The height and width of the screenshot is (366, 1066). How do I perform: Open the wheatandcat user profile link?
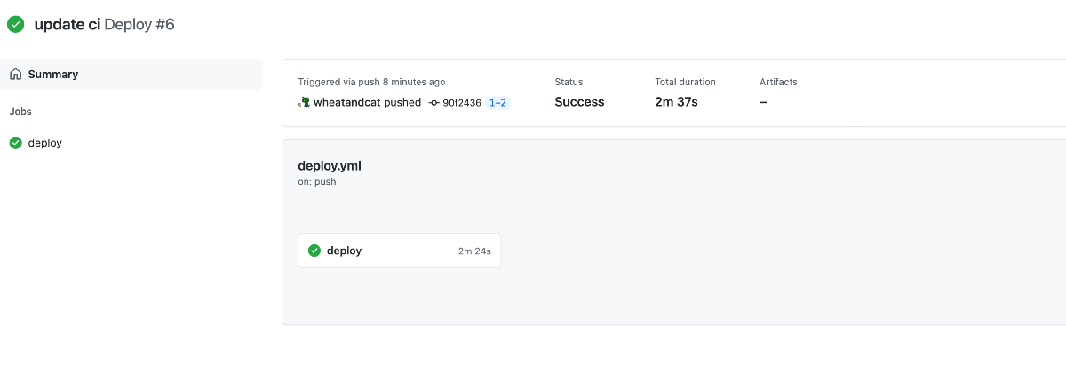(346, 102)
